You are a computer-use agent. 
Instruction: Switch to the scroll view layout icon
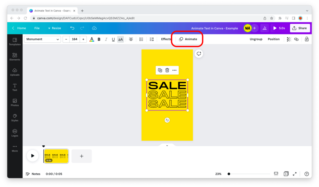(276, 174)
